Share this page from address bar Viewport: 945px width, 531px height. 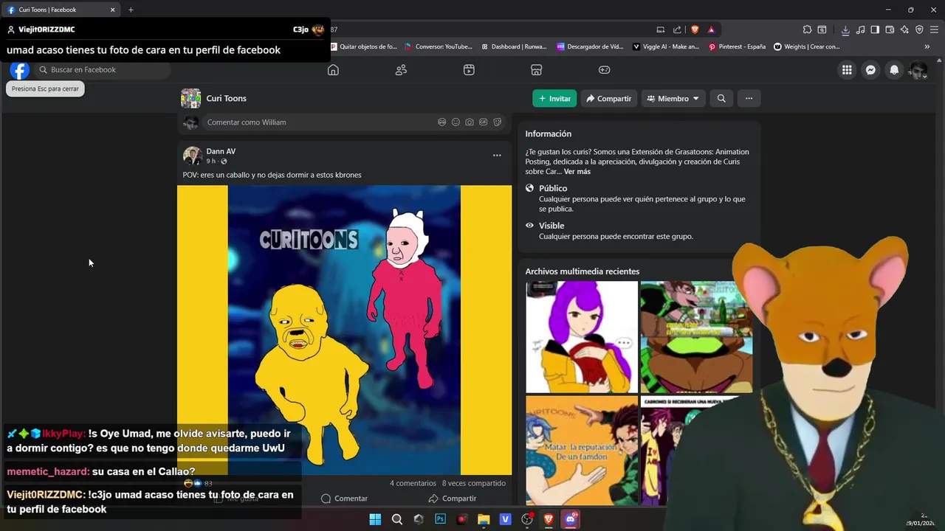pyautogui.click(x=677, y=29)
